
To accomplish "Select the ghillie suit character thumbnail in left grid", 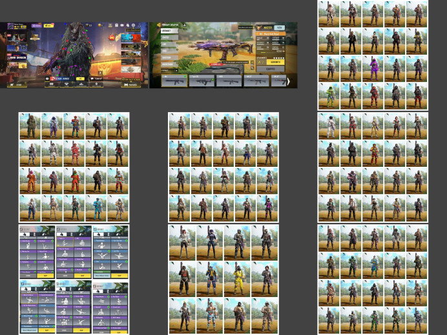I will (30, 126).
